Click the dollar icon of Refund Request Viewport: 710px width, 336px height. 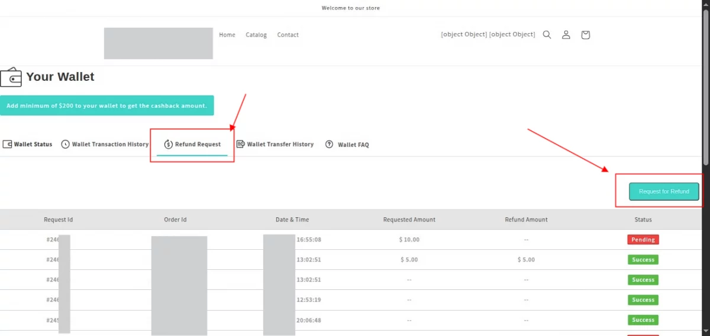click(x=168, y=144)
